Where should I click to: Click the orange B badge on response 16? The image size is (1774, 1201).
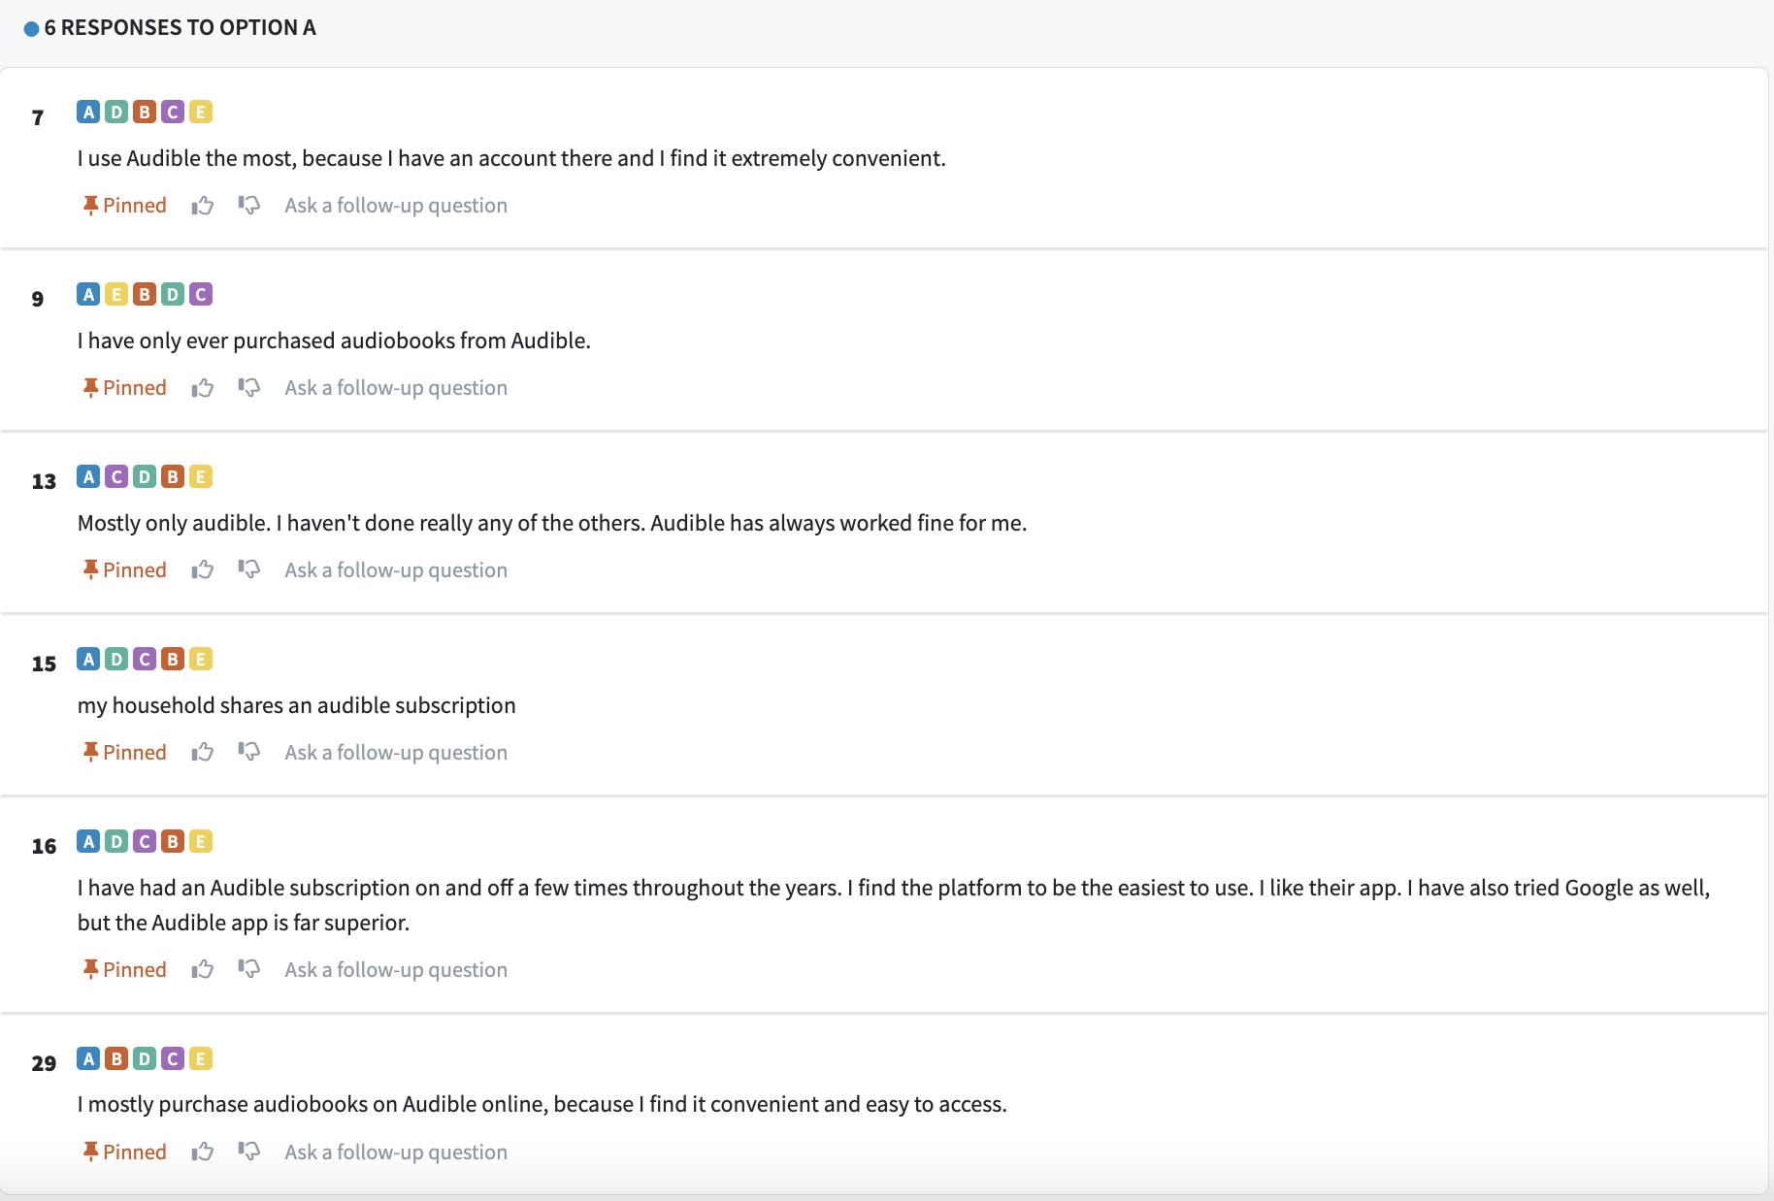[173, 841]
